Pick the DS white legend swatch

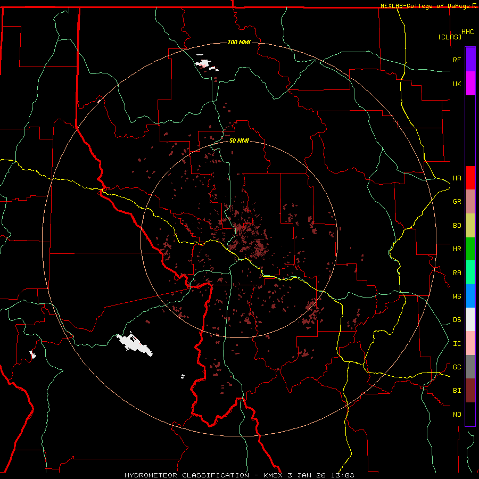point(470,319)
